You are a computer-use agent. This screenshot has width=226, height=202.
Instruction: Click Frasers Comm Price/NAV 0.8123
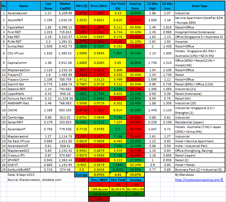pyautogui.click(x=99, y=80)
